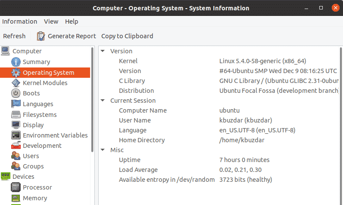
Task: Select the Distribution row label
Action: (136, 91)
